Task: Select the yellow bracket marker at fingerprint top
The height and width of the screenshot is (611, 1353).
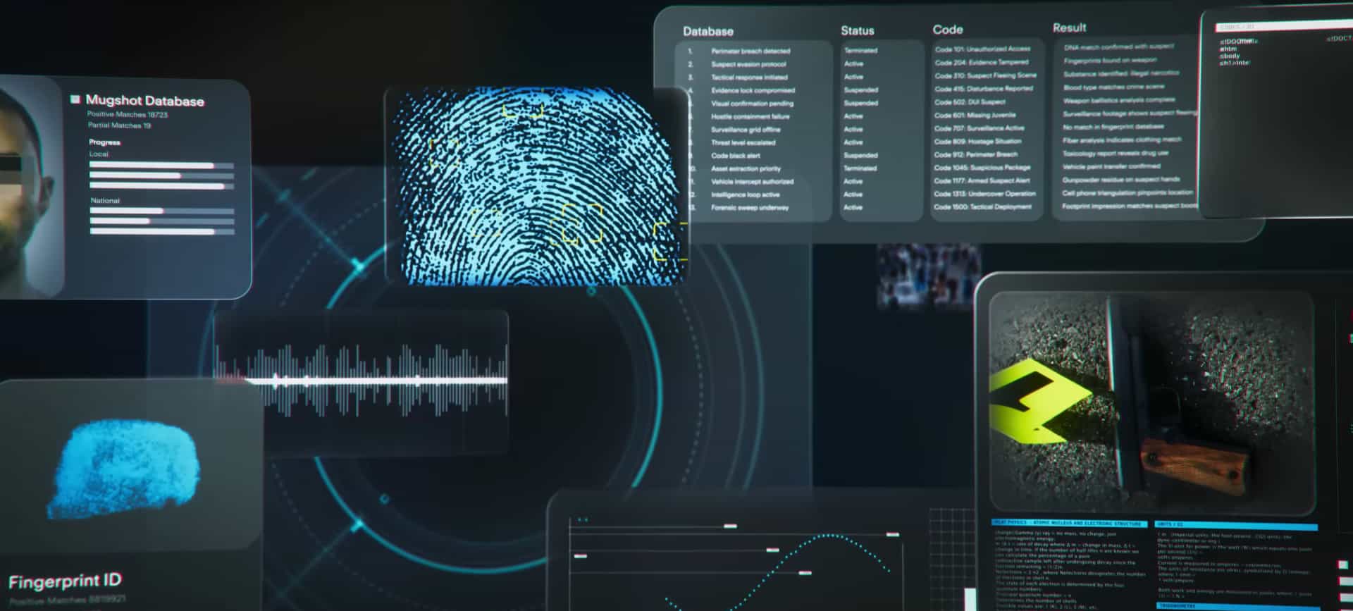Action: (523, 111)
